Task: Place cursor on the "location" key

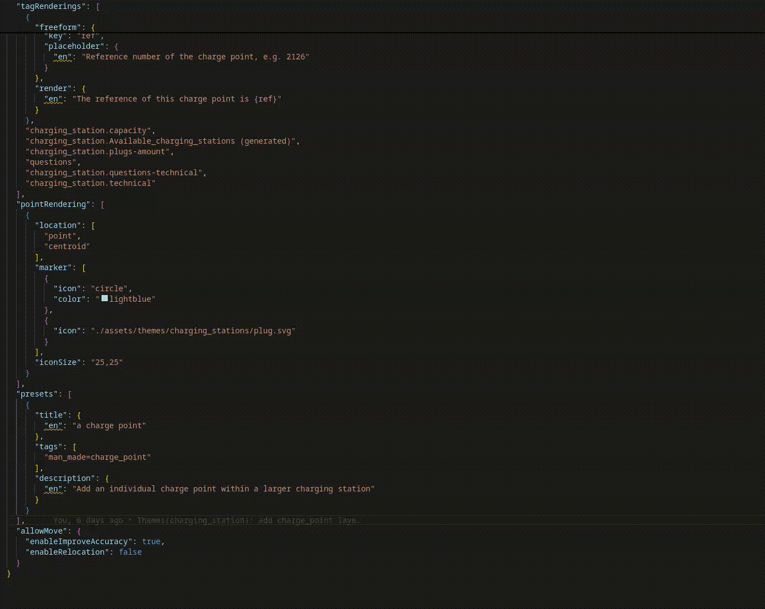Action: point(58,225)
